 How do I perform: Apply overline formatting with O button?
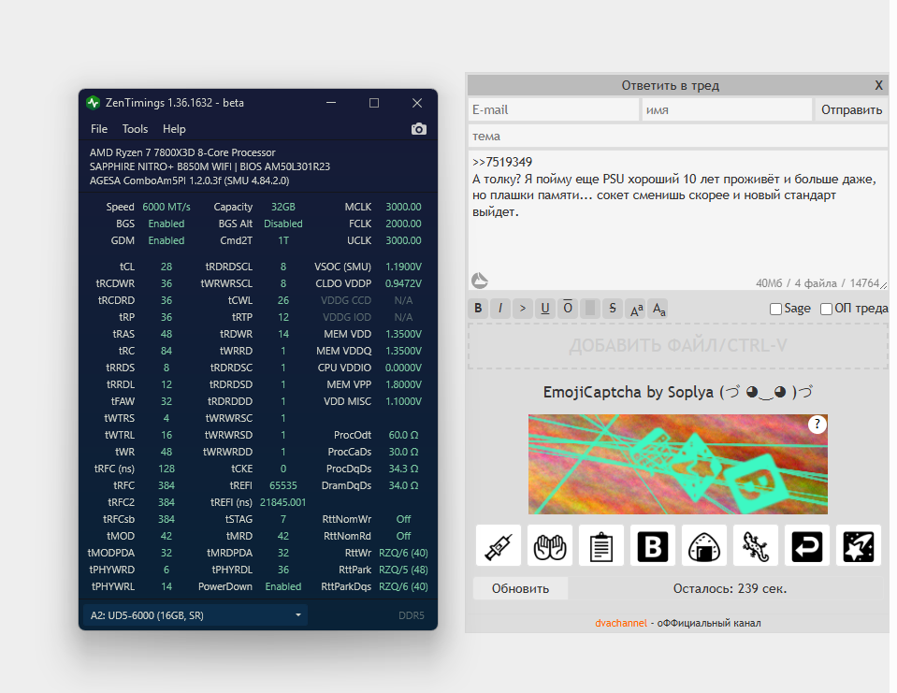[568, 309]
